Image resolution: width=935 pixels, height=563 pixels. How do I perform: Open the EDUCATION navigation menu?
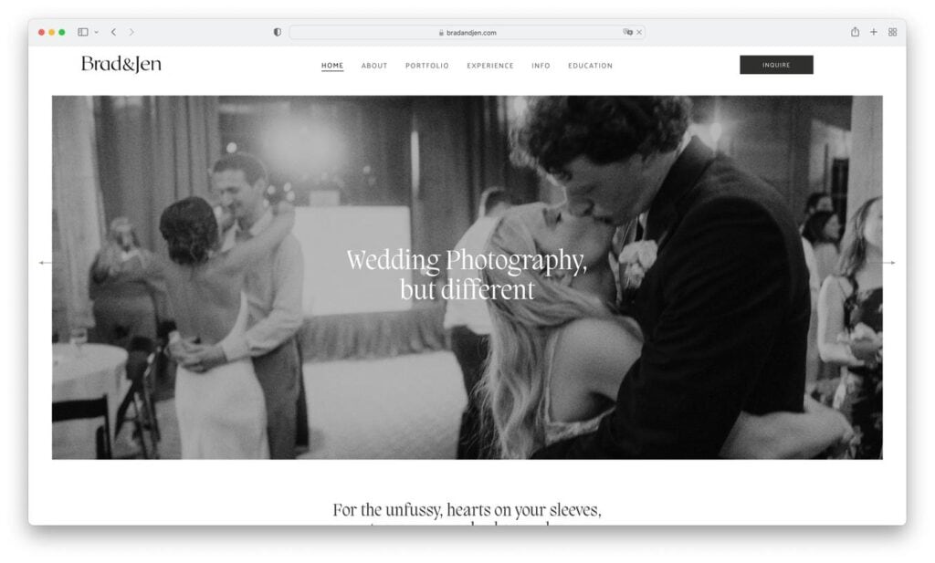590,65
